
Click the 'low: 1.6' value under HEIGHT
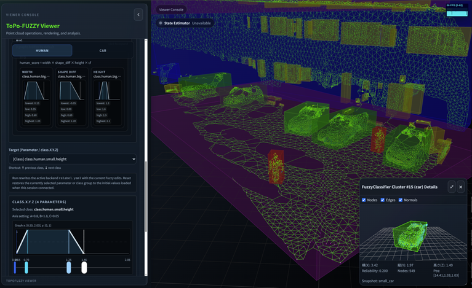point(101,109)
